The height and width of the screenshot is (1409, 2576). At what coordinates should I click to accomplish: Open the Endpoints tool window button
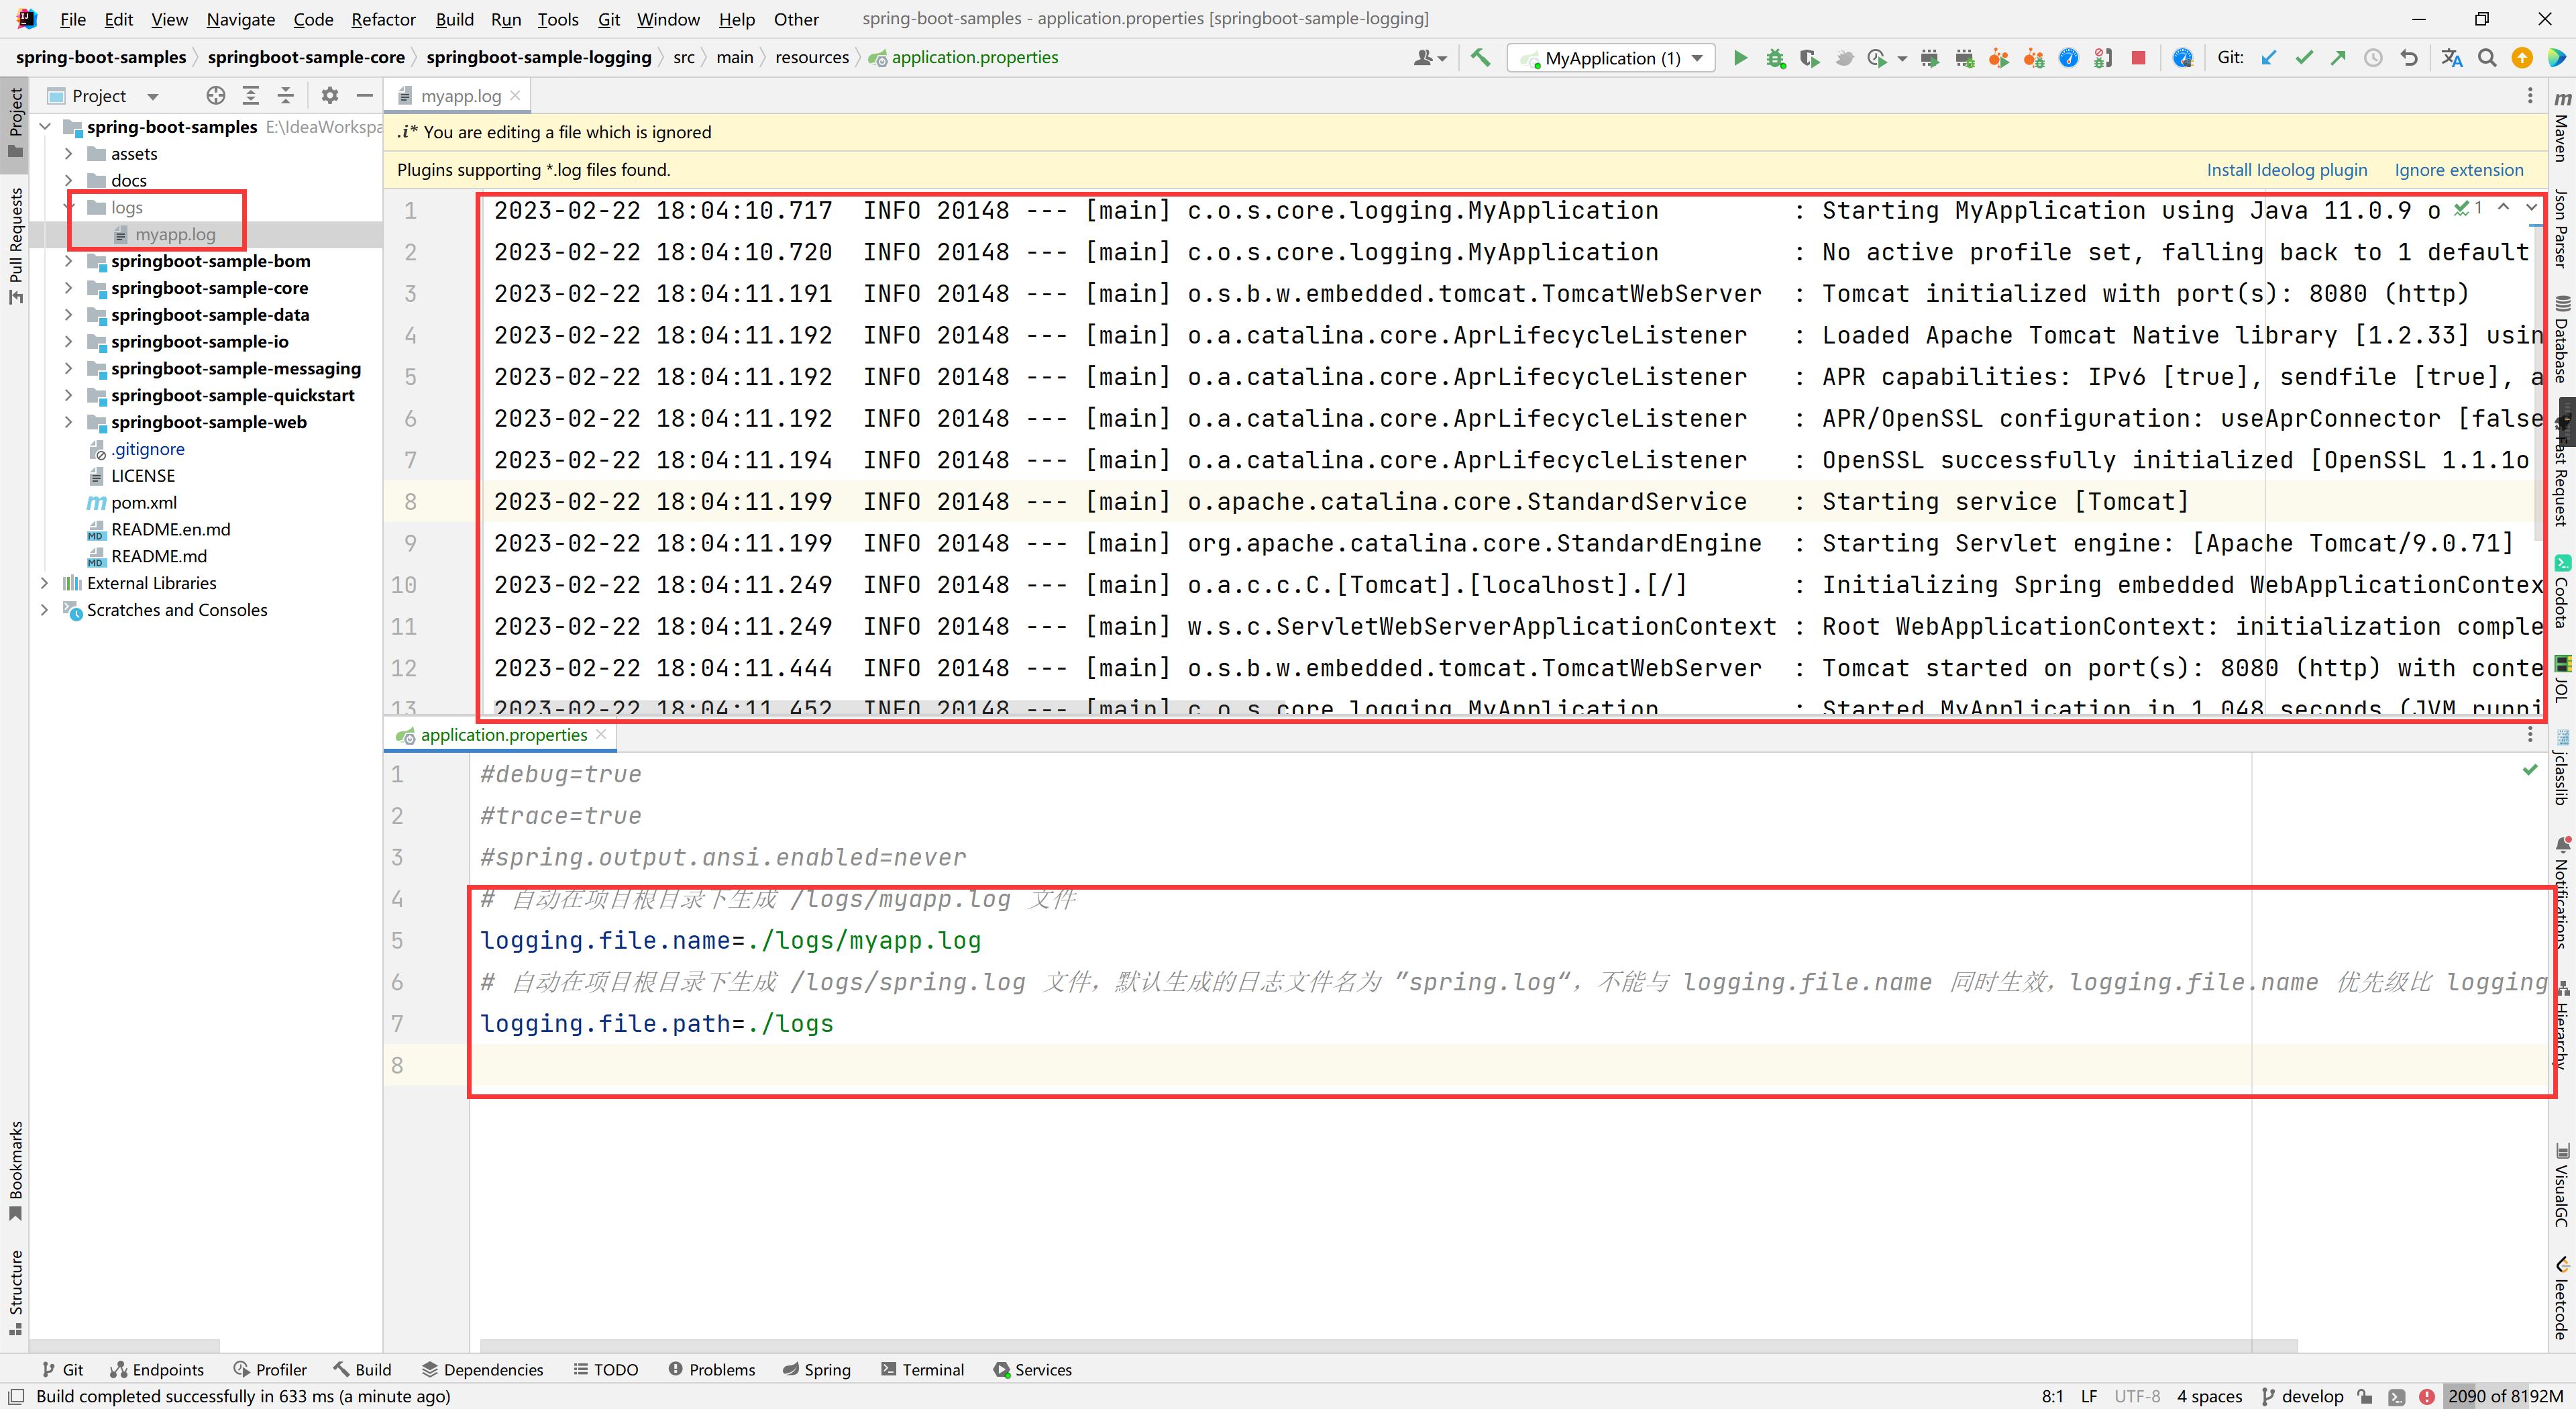click(156, 1370)
